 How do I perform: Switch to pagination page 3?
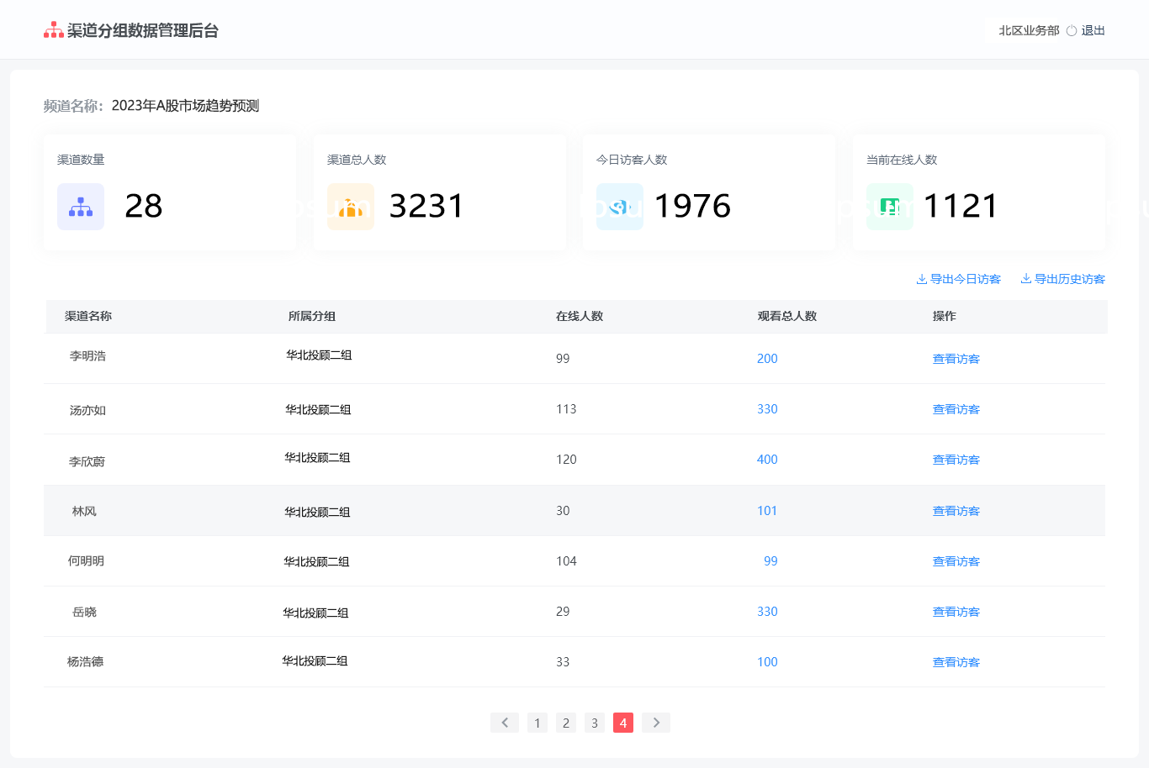coord(595,723)
